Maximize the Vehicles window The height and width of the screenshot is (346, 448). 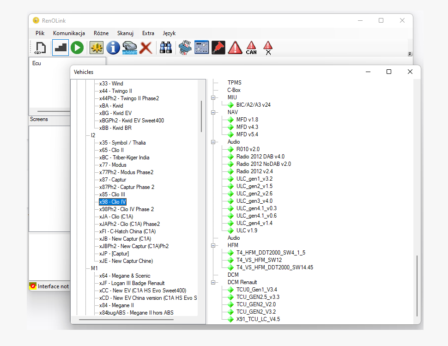(389, 72)
